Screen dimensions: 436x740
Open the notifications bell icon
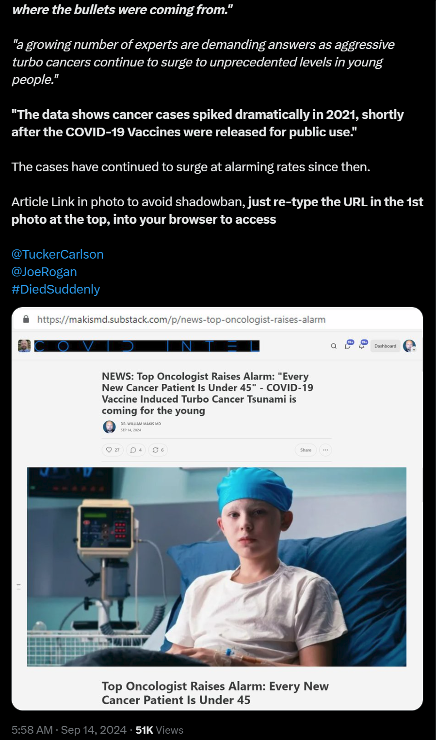click(363, 345)
